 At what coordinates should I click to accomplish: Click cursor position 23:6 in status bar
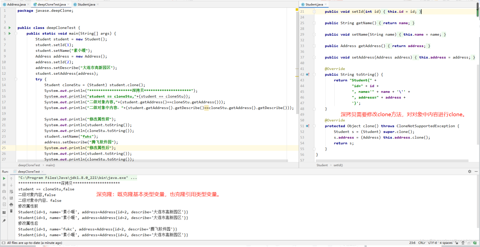412,243
